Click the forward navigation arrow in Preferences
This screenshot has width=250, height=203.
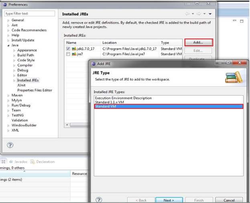point(199,14)
